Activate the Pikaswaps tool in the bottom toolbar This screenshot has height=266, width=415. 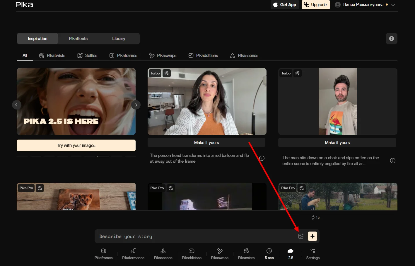(x=220, y=254)
